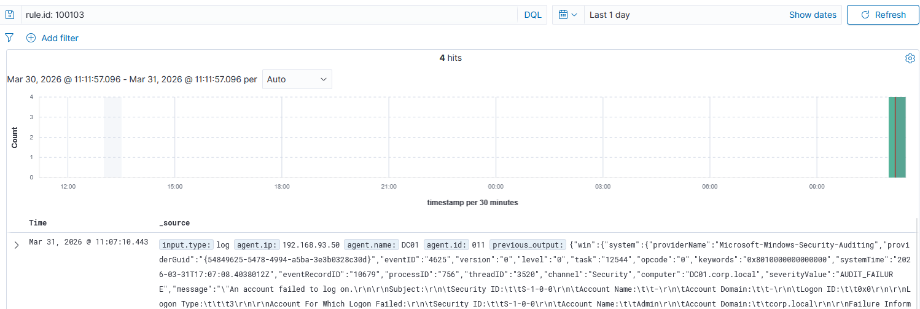Viewport: 920px width, 309px height.
Task: Click the Show dates link
Action: click(813, 15)
